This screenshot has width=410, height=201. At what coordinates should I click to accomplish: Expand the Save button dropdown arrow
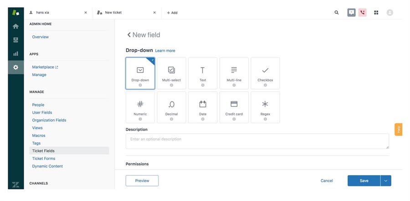click(x=386, y=181)
